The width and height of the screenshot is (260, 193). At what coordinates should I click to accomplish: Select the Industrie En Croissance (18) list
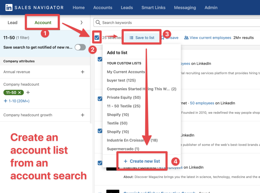[132, 140]
